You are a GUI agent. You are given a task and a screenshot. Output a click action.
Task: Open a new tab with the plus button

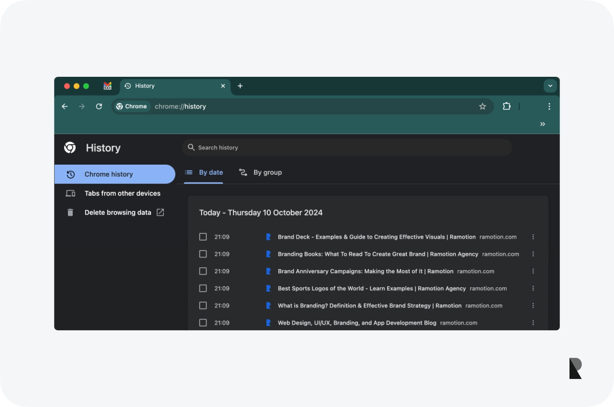240,86
